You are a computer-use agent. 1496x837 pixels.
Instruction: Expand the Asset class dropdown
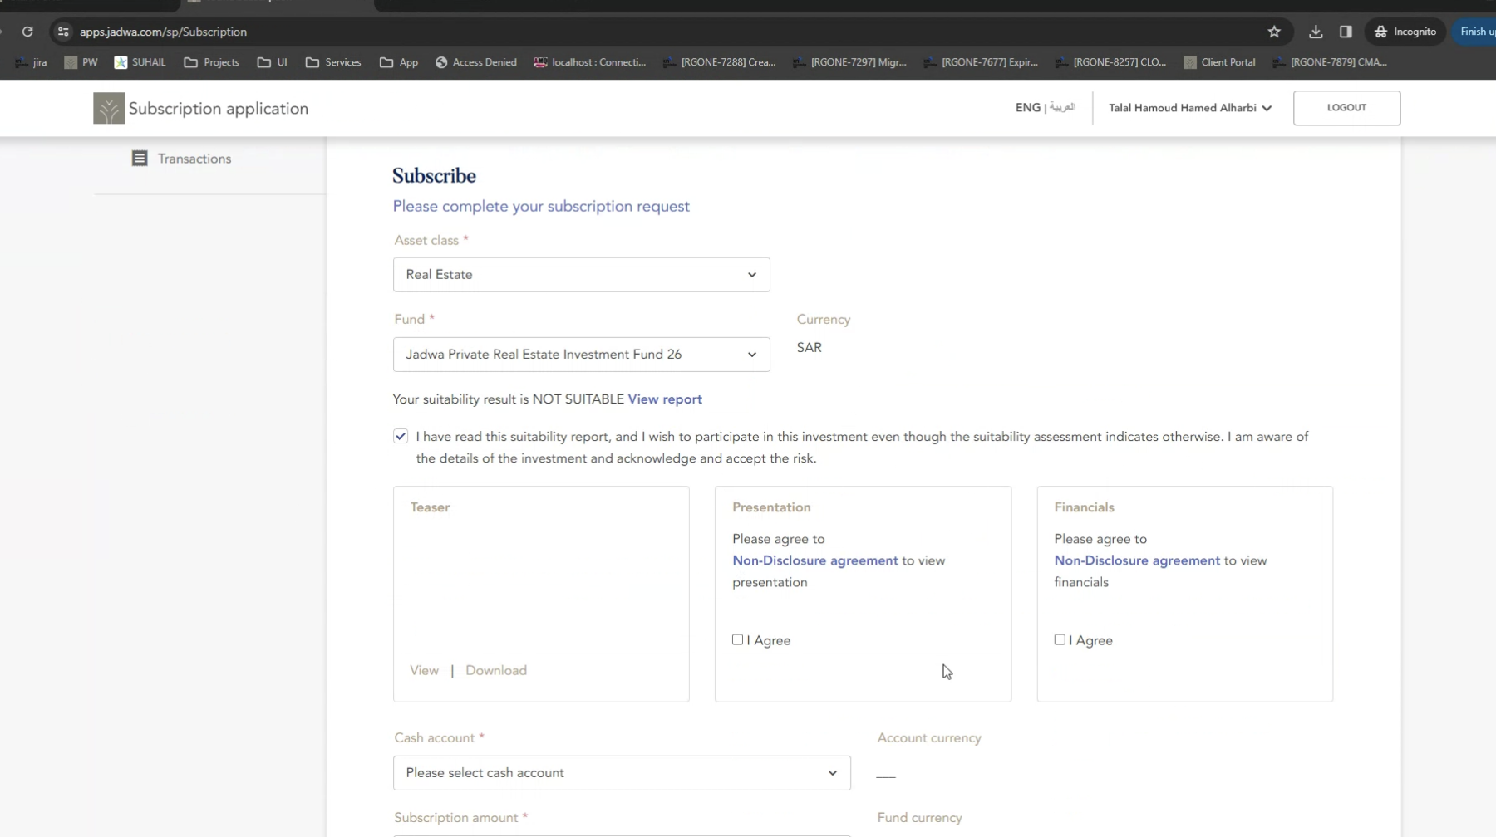(581, 275)
